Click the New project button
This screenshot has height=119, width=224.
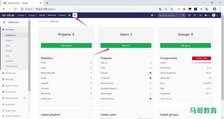(66, 45)
